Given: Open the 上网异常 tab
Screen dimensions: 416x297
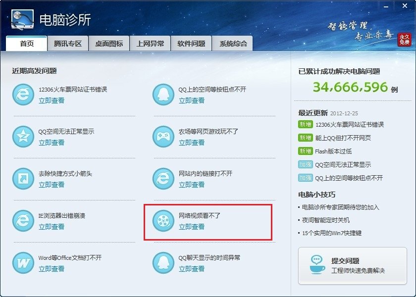Looking at the screenshot, I should (149, 44).
